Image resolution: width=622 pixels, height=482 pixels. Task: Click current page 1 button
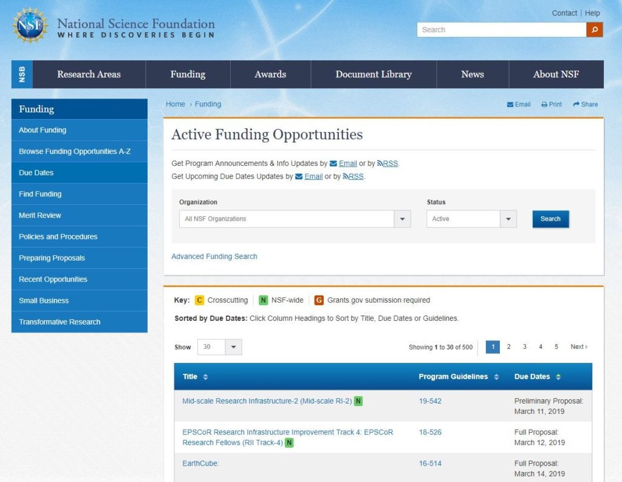[x=493, y=347]
